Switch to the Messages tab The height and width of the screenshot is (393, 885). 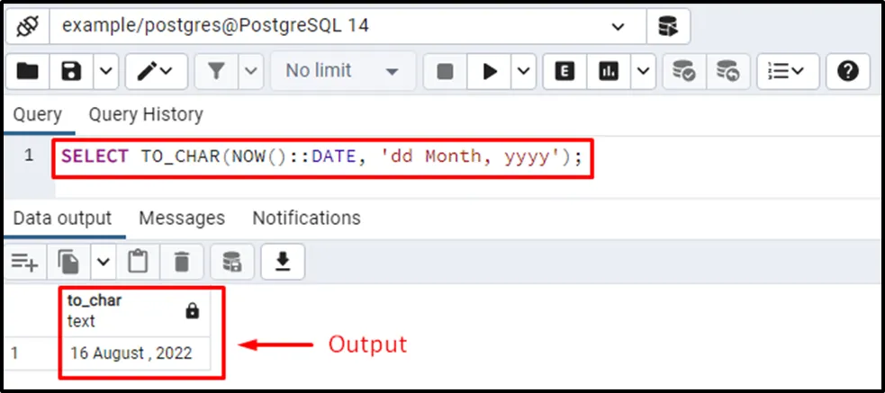[x=181, y=218]
